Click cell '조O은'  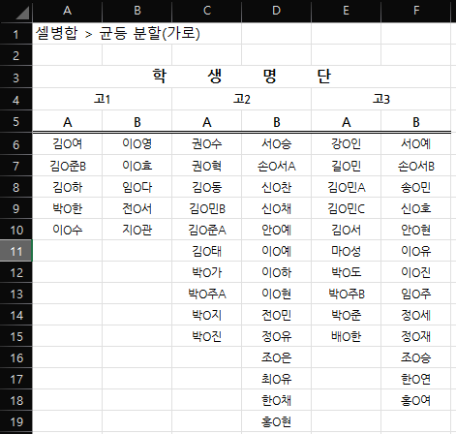[277, 357]
